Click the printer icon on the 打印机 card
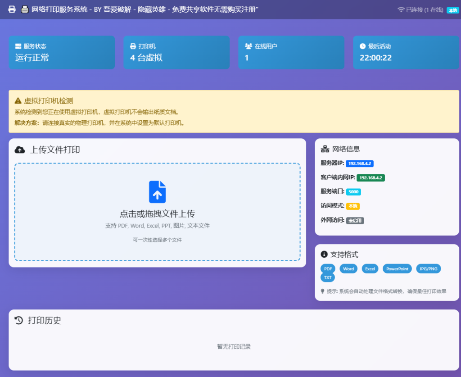 pos(133,46)
